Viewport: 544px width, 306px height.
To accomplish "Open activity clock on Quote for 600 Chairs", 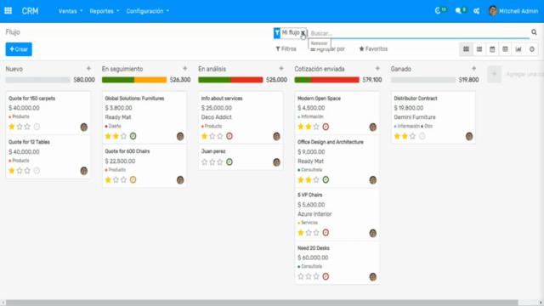I will click(x=133, y=179).
